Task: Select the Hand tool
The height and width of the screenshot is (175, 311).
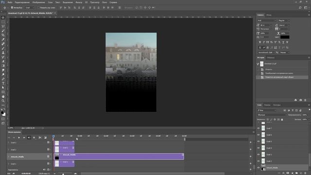Action: pyautogui.click(x=3, y=96)
